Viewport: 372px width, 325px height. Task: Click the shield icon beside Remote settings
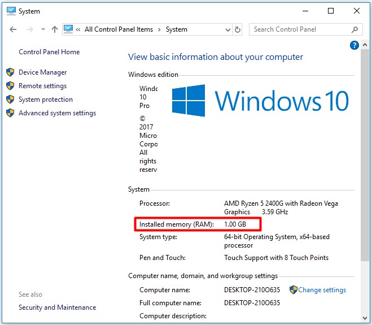(x=10, y=85)
